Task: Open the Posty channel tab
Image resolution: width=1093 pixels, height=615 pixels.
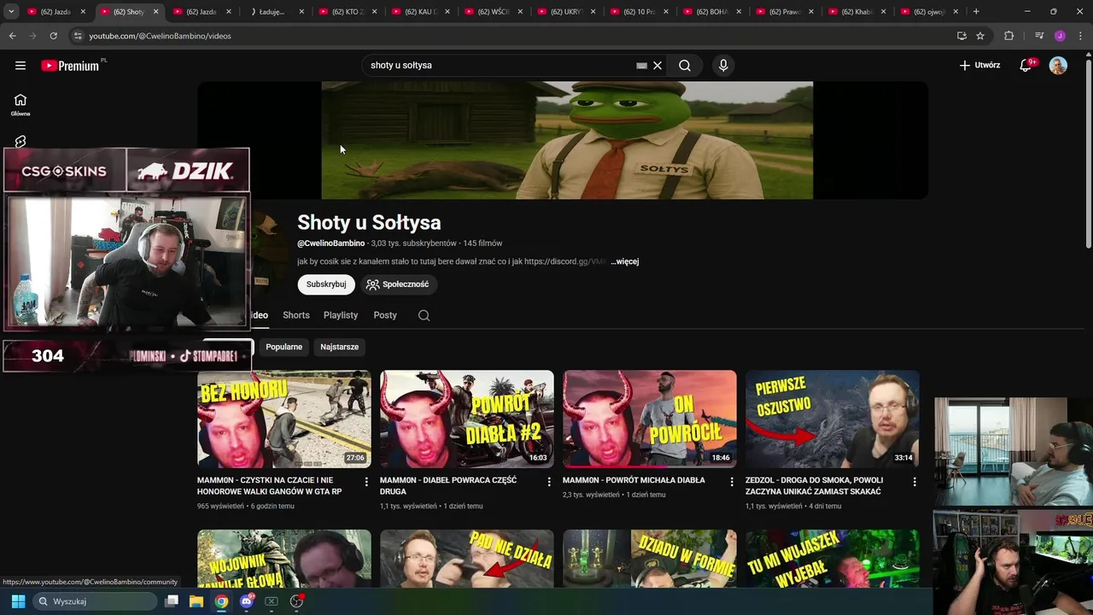Action: [385, 315]
